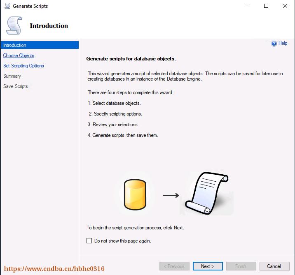This screenshot has width=295, height=275.
Task: Click the yellow database cylinder illustration
Action: [135, 194]
